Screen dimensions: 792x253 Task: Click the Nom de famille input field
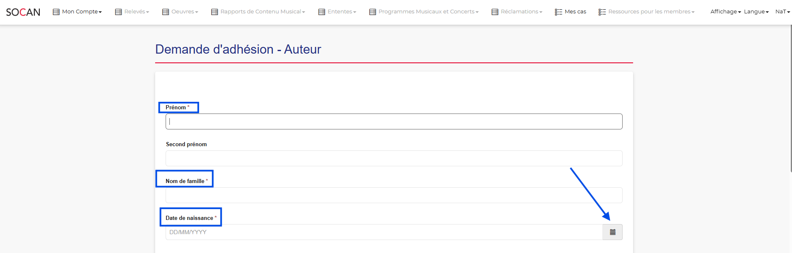point(394,195)
